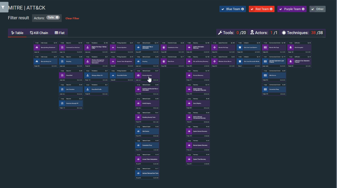Click the Registry Run Keys anchor icon
The width and height of the screenshot is (337, 188).
88,48
